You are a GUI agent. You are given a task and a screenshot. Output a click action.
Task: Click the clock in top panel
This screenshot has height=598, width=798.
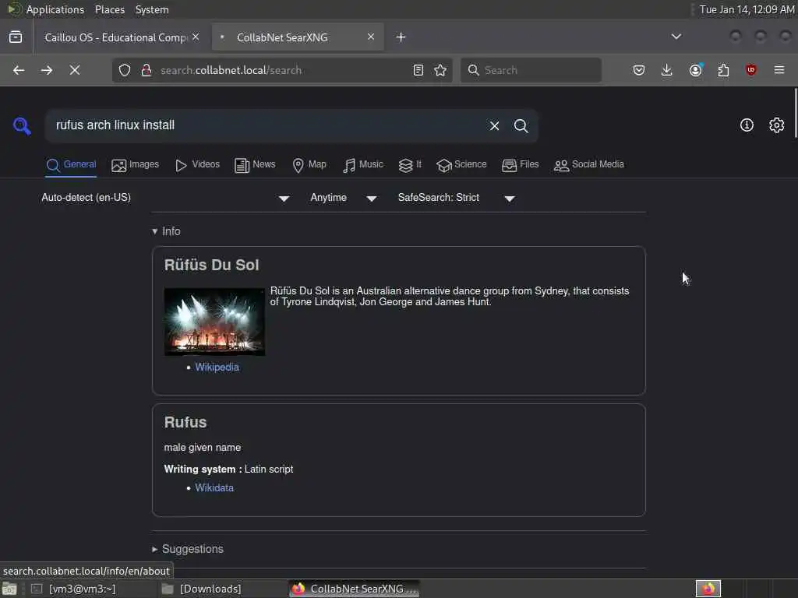[747, 9]
